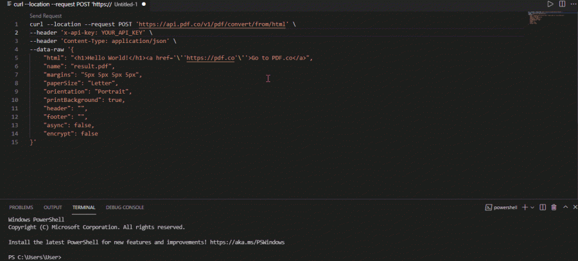Click the "Letter" paperSize value

[x=101, y=83]
